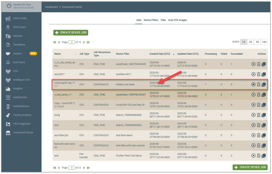The width and height of the screenshot is (272, 174).
Task: Copy the covid esp32 sep 11 job
Action: tap(264, 84)
